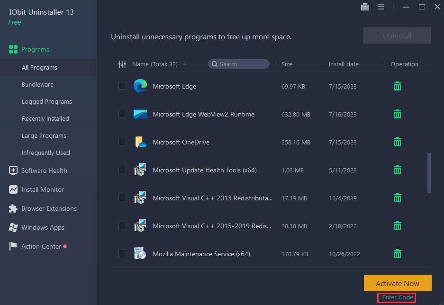444x305 pixels.
Task: Click the trash icon for Microsoft OneDrive
Action: point(397,142)
